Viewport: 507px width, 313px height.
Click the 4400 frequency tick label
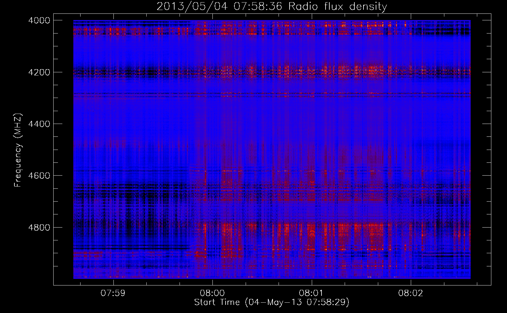point(39,124)
